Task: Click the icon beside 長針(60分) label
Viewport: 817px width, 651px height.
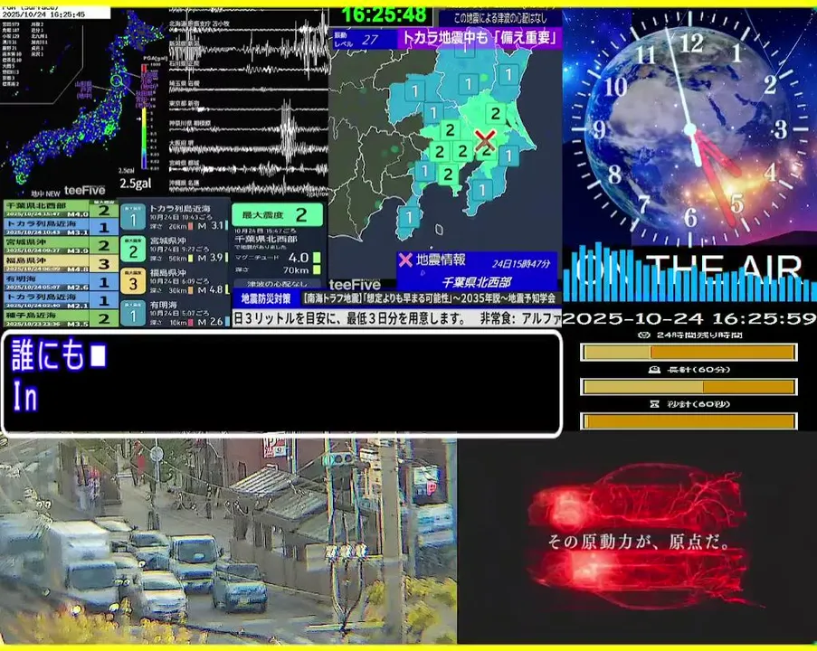Action: [654, 370]
